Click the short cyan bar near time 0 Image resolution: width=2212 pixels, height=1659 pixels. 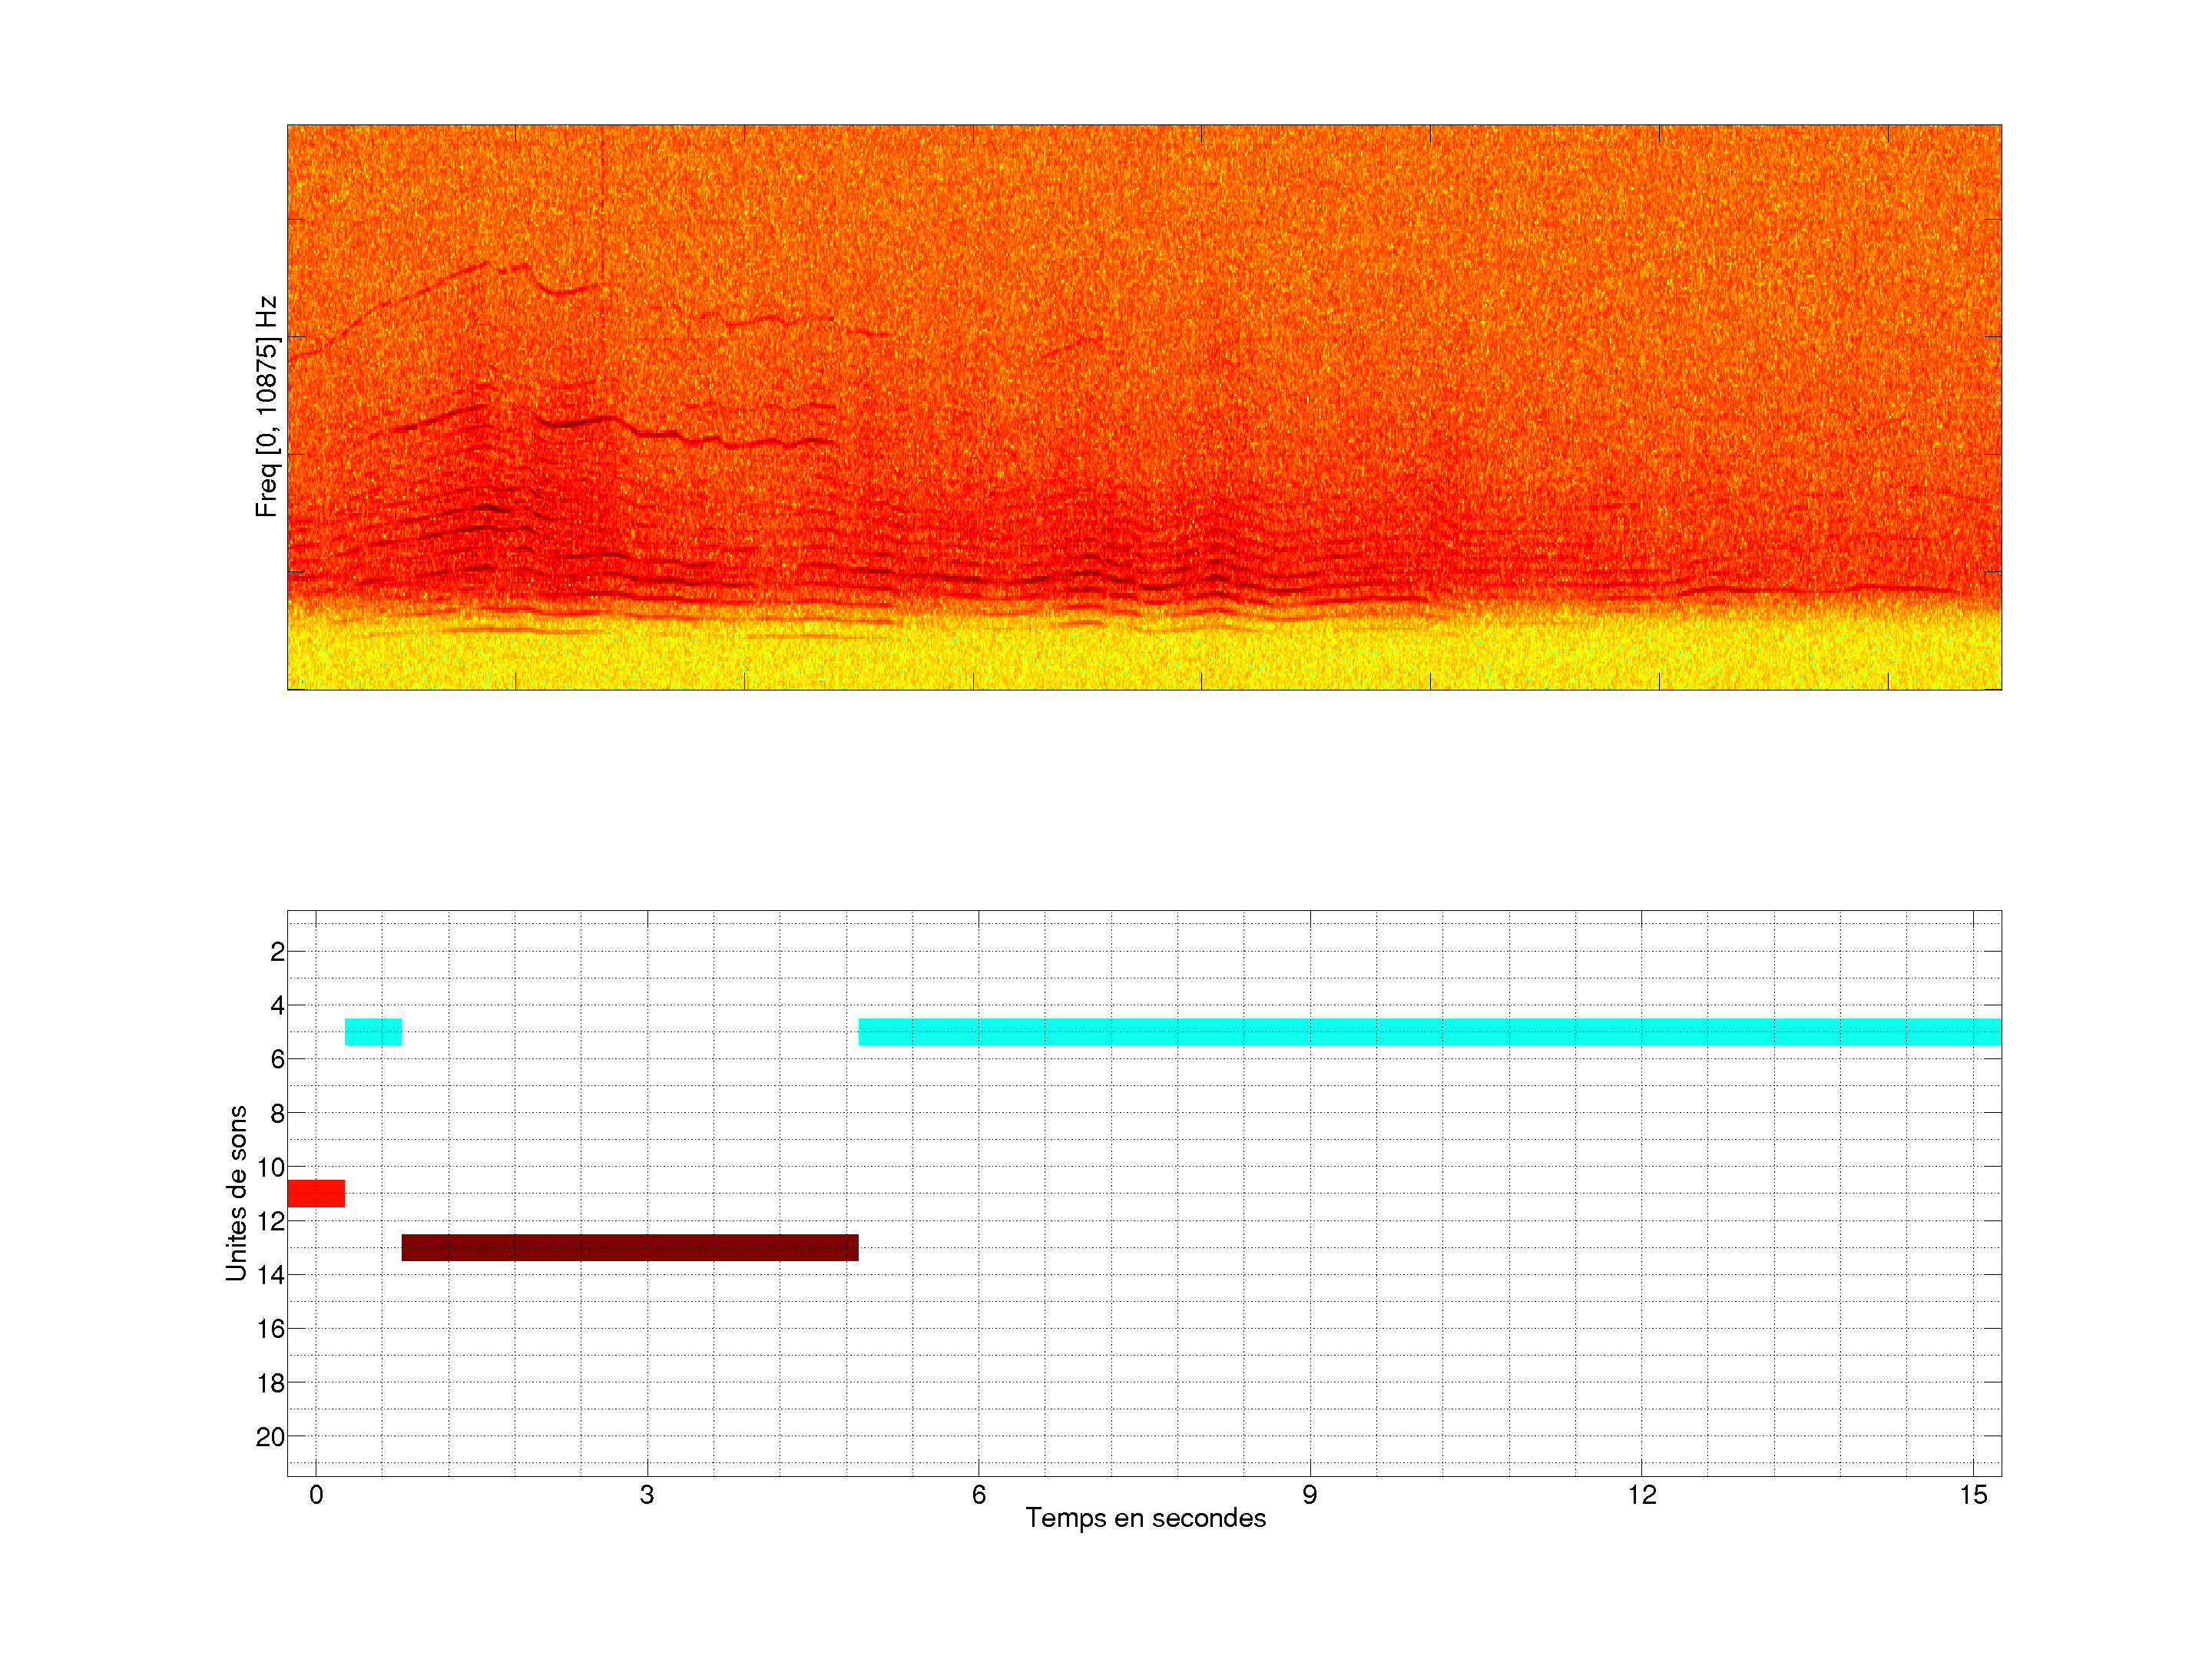(373, 1031)
